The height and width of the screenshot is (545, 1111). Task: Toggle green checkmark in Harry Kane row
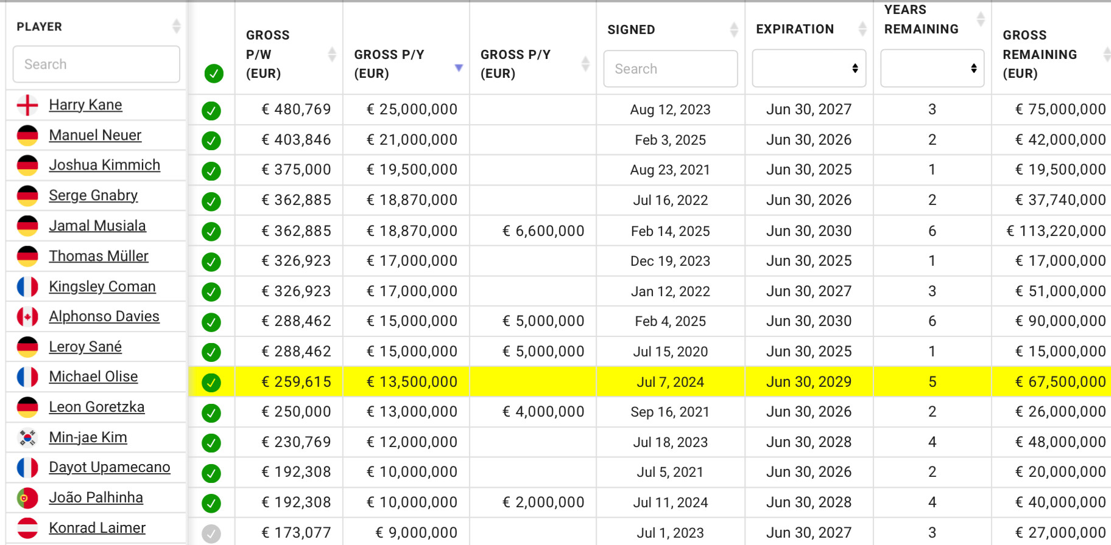click(x=211, y=111)
